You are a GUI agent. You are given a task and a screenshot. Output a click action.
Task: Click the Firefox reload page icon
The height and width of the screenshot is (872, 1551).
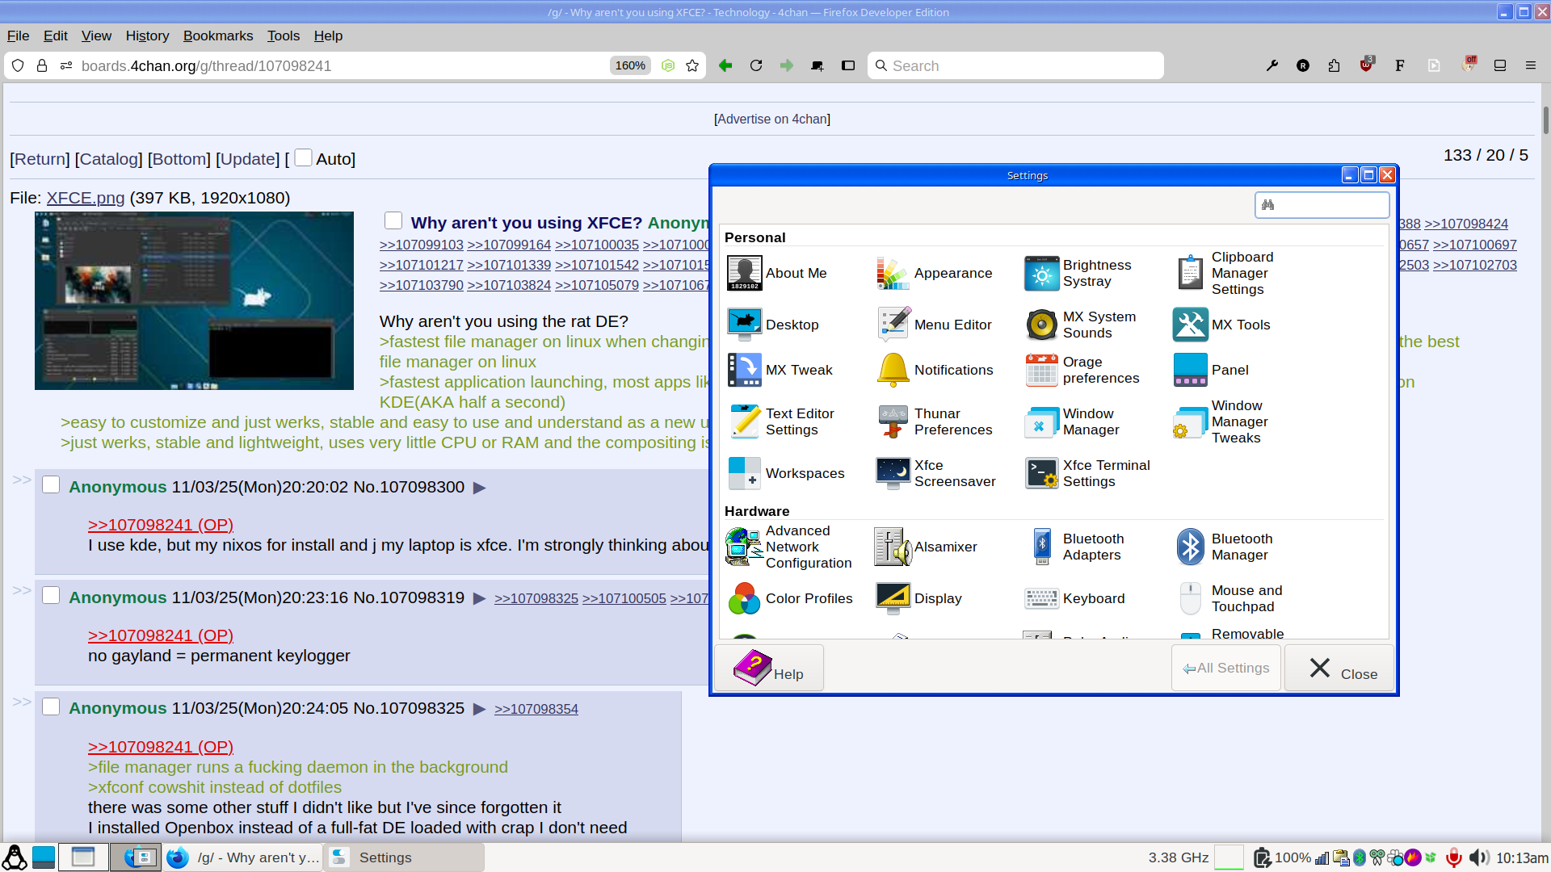coord(756,65)
